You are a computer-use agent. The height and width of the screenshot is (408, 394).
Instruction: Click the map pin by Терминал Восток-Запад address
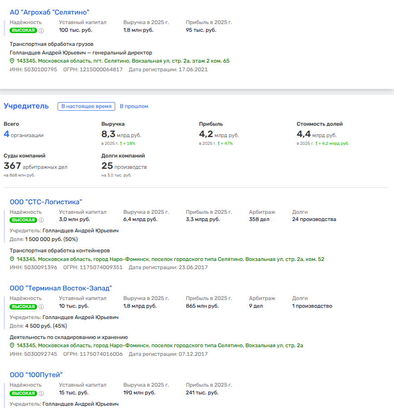point(12,346)
